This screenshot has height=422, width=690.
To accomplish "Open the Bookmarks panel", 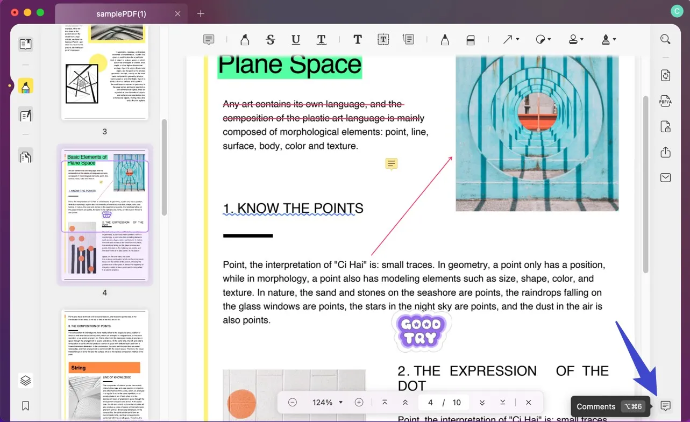I will pos(25,405).
